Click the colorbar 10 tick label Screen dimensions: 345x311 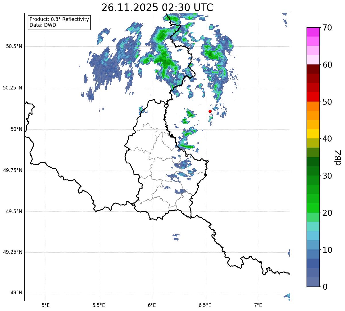[327, 250]
